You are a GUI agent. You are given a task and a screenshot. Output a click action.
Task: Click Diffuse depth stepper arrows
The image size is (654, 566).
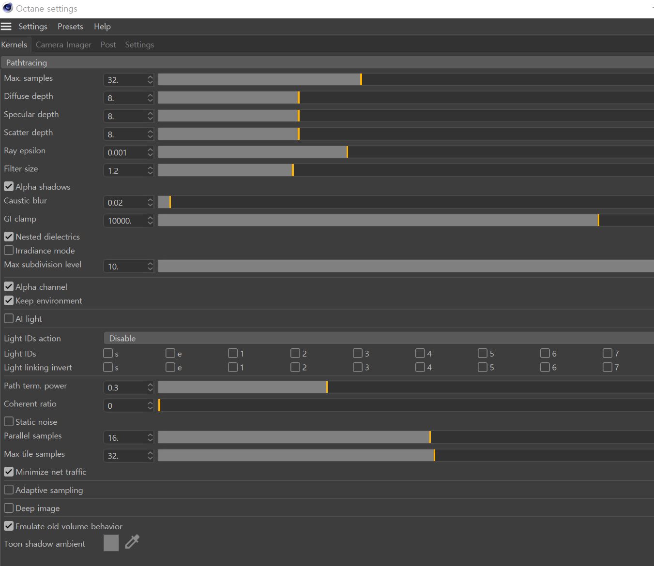(150, 98)
